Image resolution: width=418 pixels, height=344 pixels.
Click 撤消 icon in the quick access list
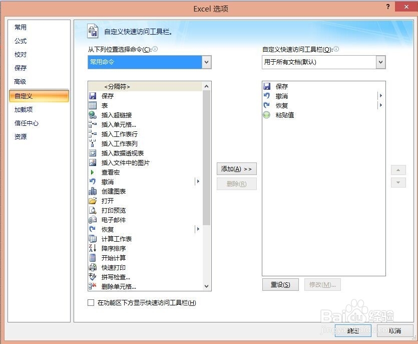pos(267,96)
